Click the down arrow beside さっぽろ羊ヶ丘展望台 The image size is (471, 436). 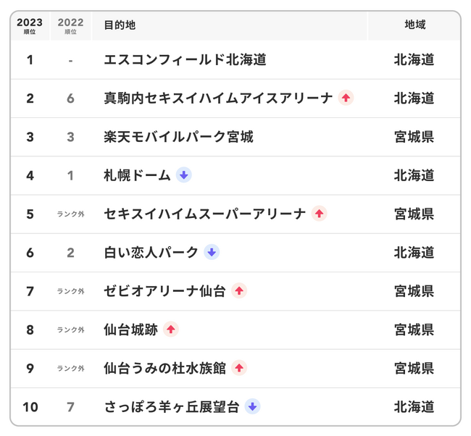(x=252, y=406)
